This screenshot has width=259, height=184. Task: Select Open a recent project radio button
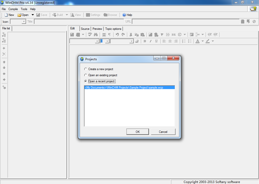(x=85, y=81)
